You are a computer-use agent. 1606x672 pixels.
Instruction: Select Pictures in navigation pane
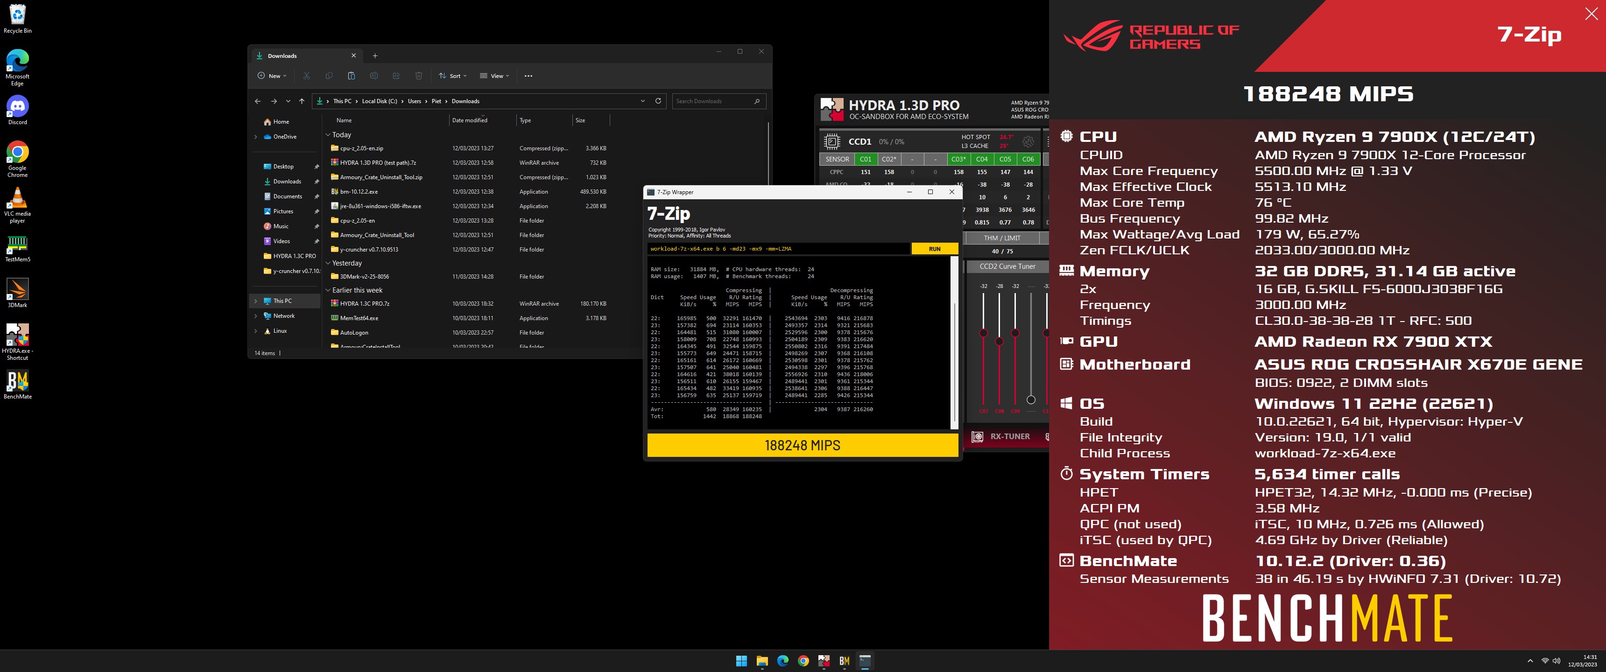[x=282, y=211]
